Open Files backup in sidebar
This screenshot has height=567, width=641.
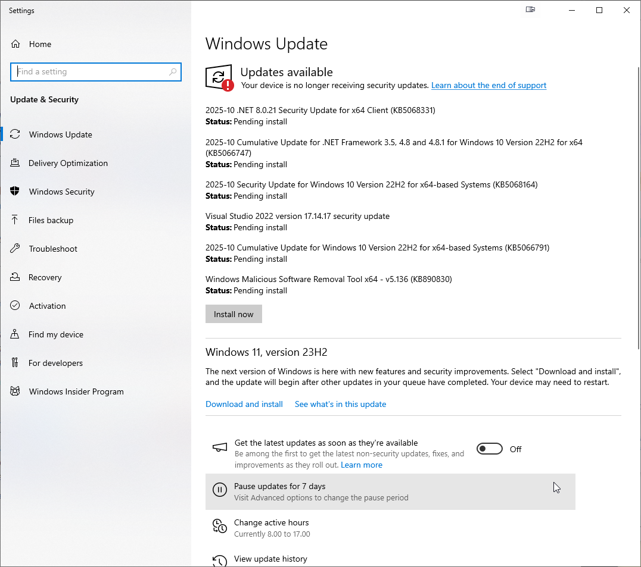[x=51, y=220]
